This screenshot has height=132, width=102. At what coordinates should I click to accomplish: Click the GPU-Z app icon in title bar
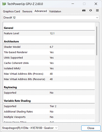click(x=4, y=4)
